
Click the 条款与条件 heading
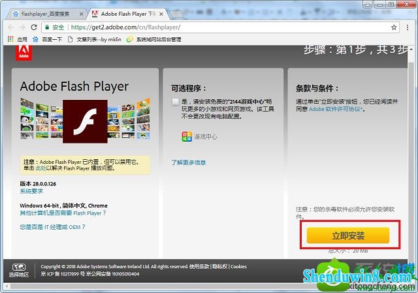tap(317, 88)
